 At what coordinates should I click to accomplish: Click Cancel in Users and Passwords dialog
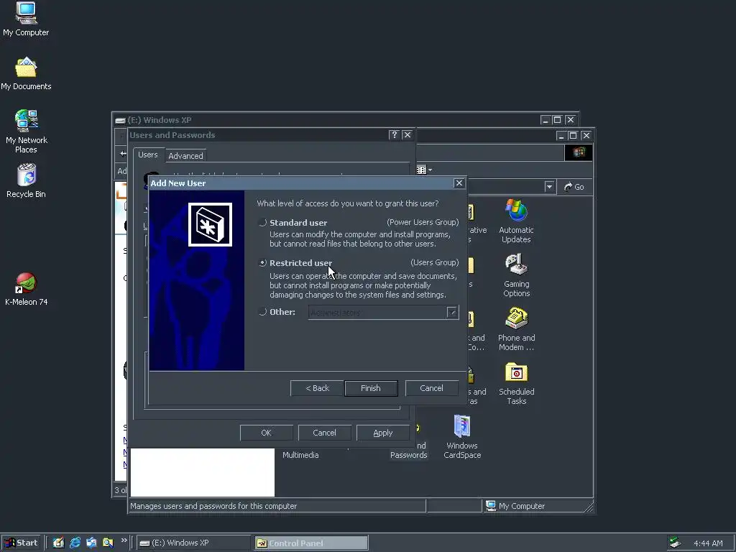point(324,433)
